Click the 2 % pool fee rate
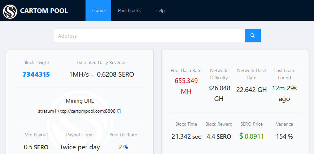This screenshot has width=314, height=154. 123,147
